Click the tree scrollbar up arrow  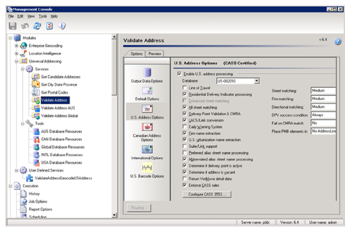[x=115, y=37]
